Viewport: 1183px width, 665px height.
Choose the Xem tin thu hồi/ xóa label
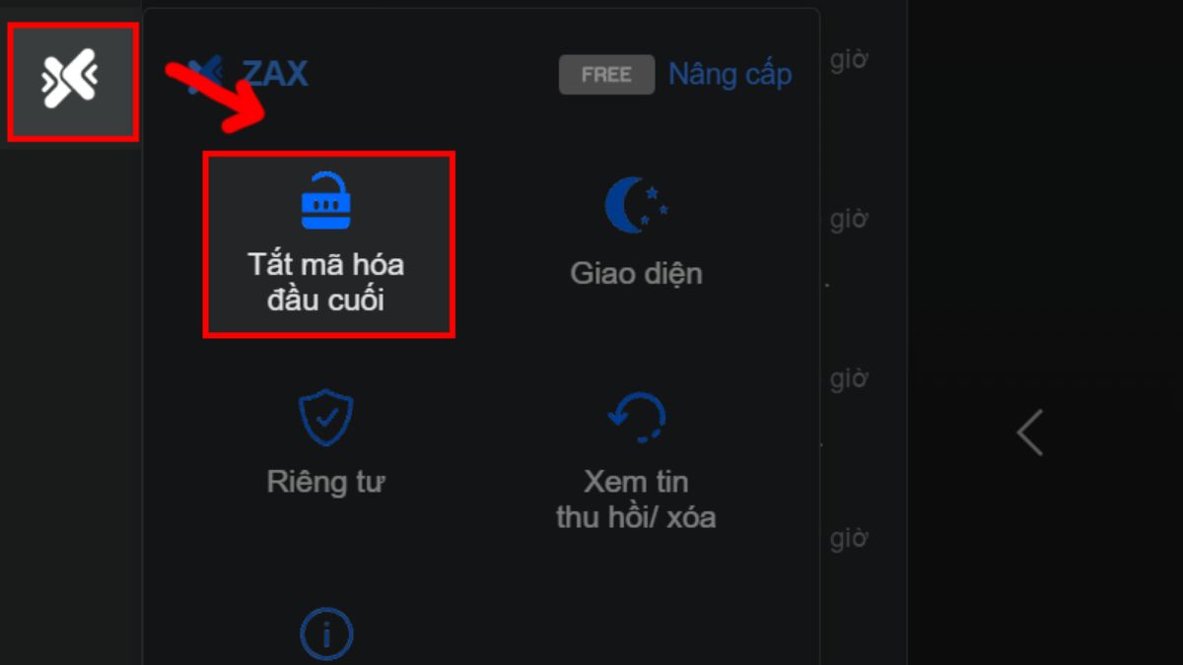click(636, 499)
